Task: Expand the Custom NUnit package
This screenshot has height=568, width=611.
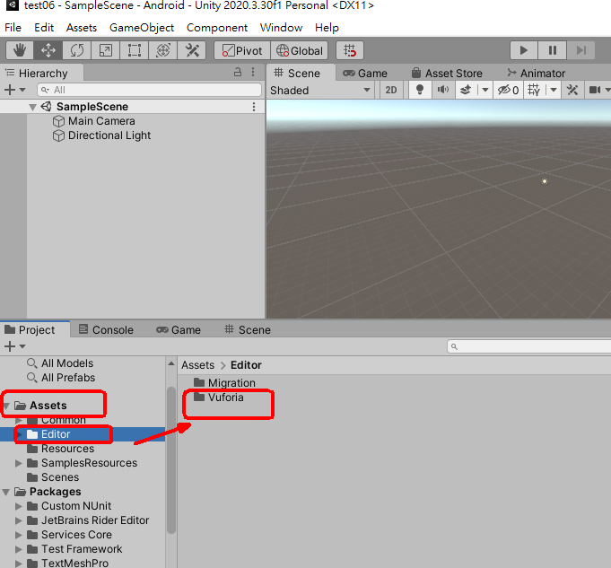Action: tap(18, 506)
